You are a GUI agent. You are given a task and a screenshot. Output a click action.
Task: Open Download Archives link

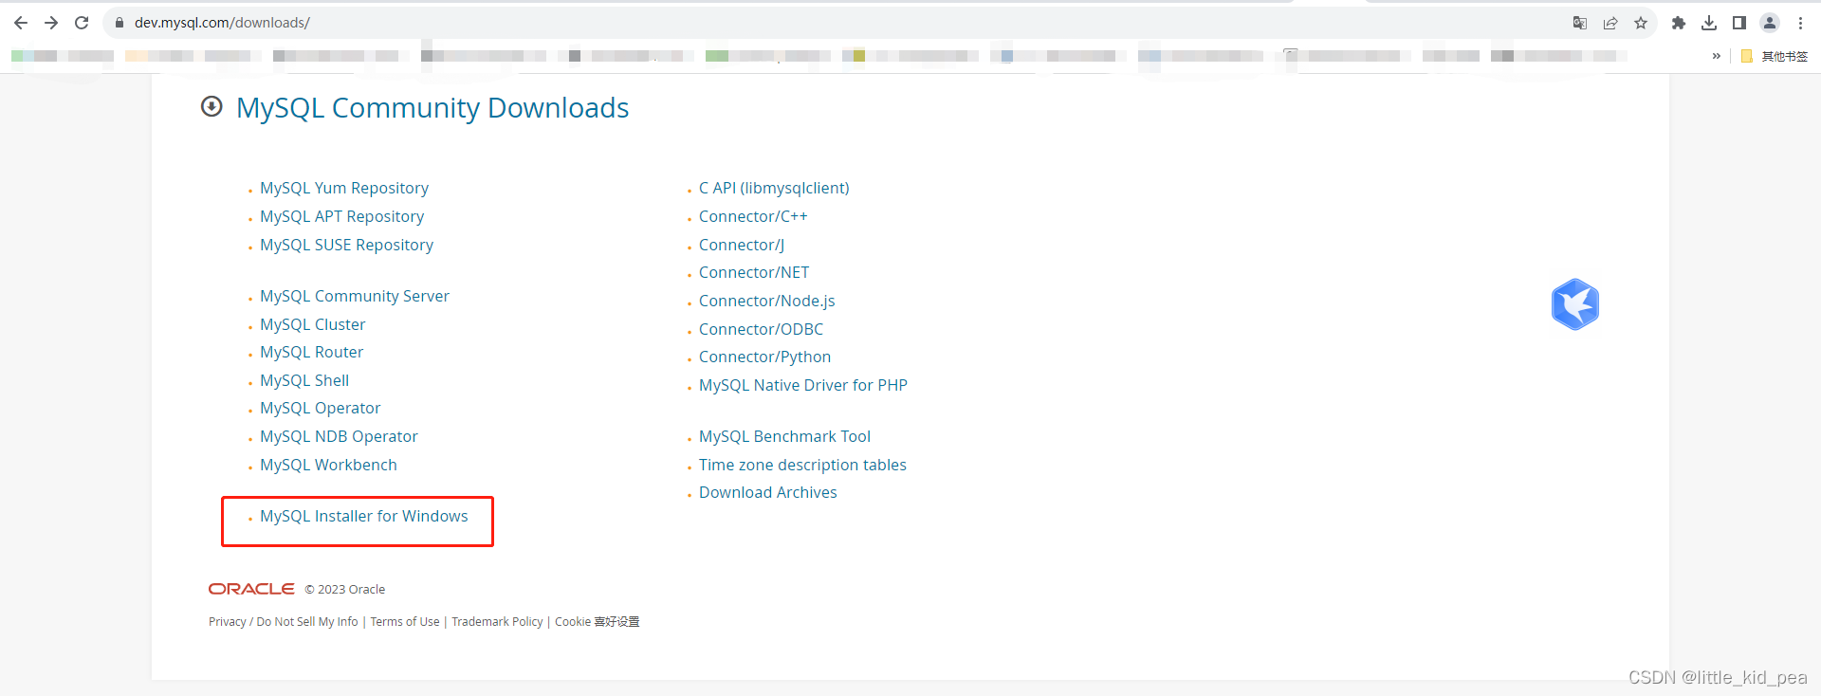pos(768,492)
